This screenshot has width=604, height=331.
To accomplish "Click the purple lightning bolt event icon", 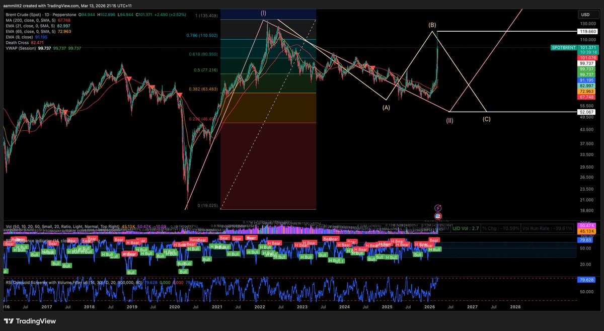I will coord(437,208).
